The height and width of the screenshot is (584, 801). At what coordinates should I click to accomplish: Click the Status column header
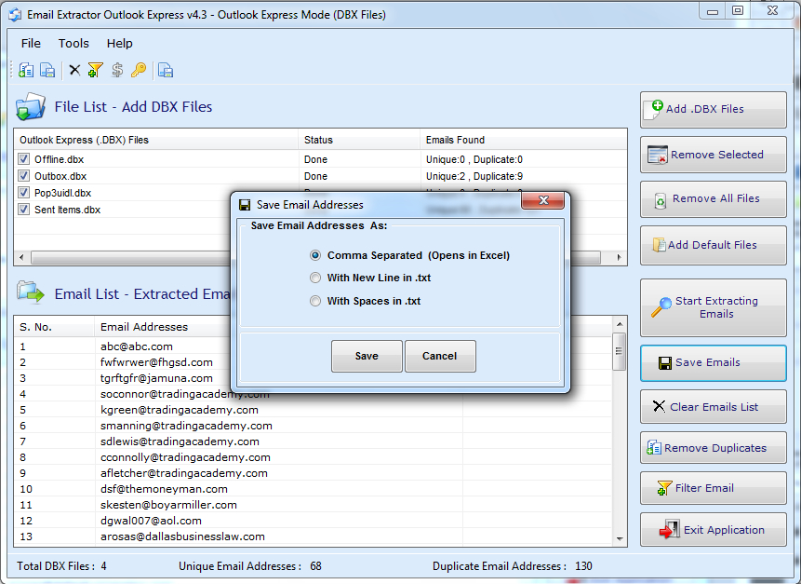pyautogui.click(x=359, y=140)
